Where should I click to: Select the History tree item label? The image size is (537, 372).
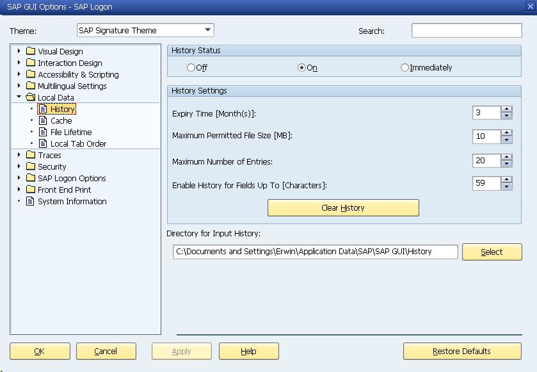coord(62,109)
